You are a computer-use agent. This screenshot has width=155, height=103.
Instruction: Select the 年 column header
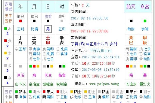[x=20, y=7]
